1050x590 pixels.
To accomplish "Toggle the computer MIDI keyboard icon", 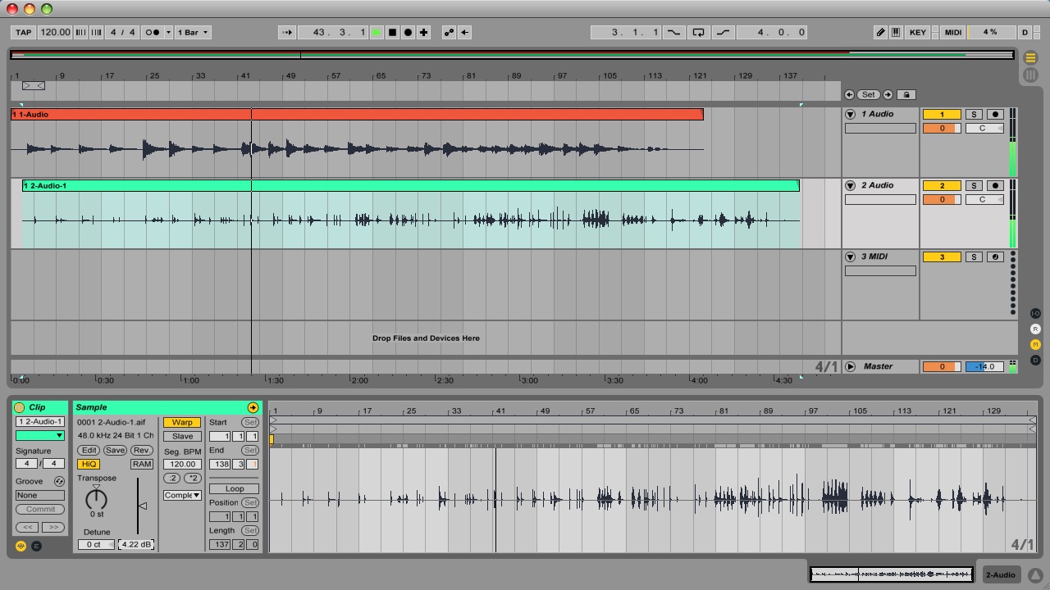I will pyautogui.click(x=896, y=33).
